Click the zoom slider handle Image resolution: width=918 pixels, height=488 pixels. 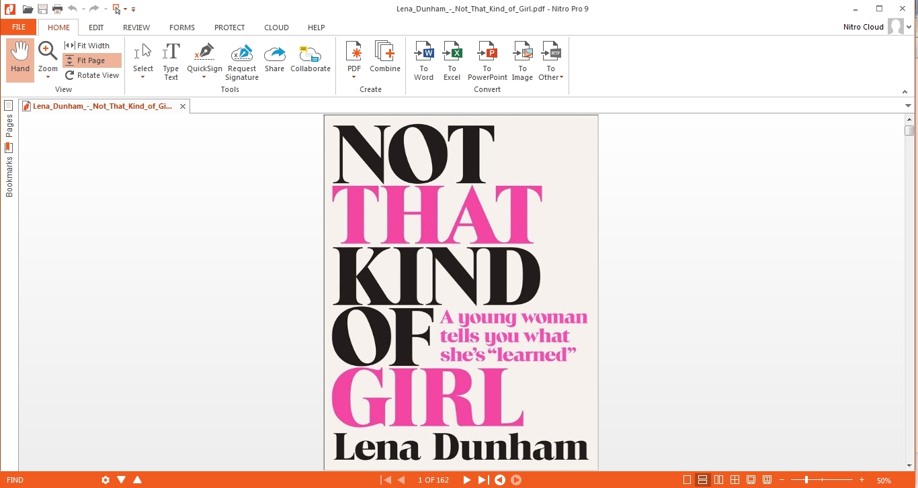click(806, 480)
